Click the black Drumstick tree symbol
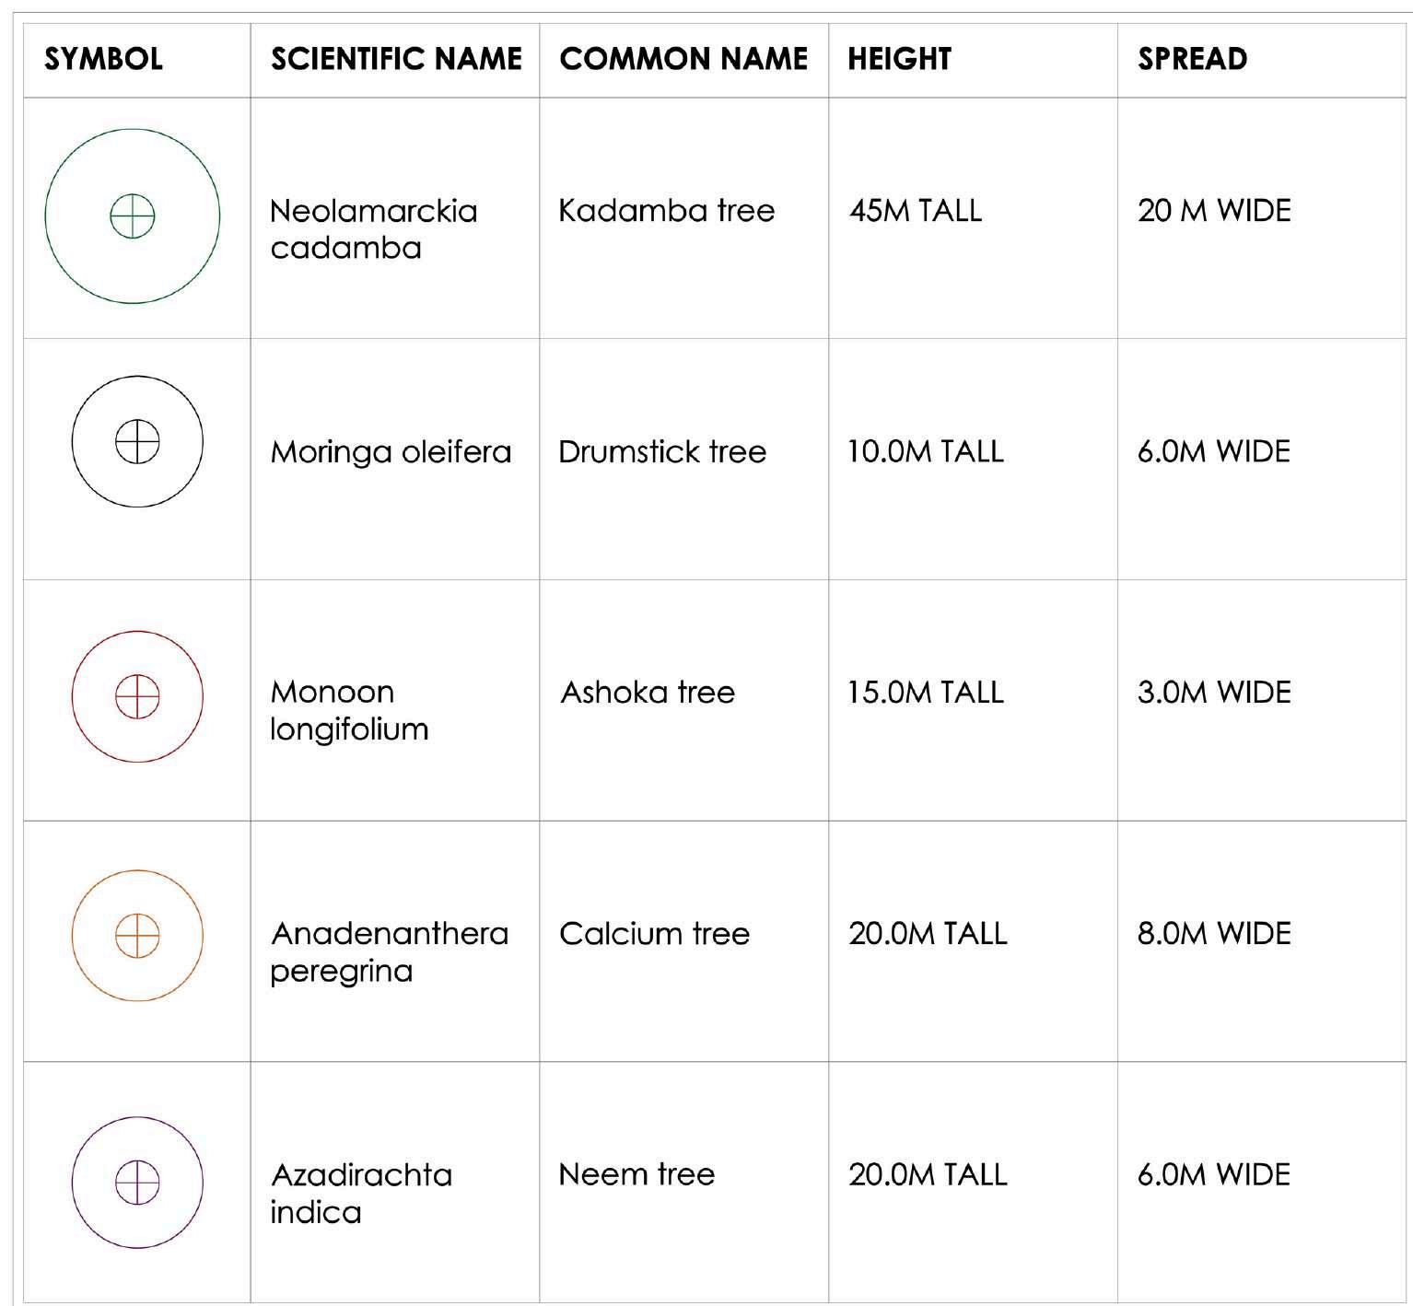Screen dimensions: 1413x1306 pyautogui.click(x=137, y=442)
